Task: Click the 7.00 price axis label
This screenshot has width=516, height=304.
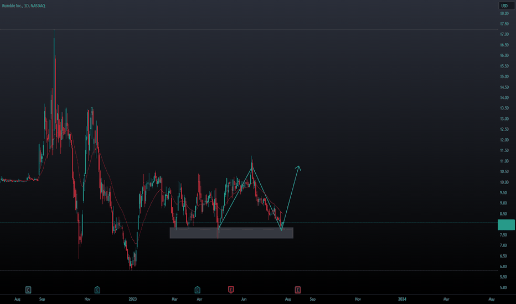Action: click(x=503, y=245)
